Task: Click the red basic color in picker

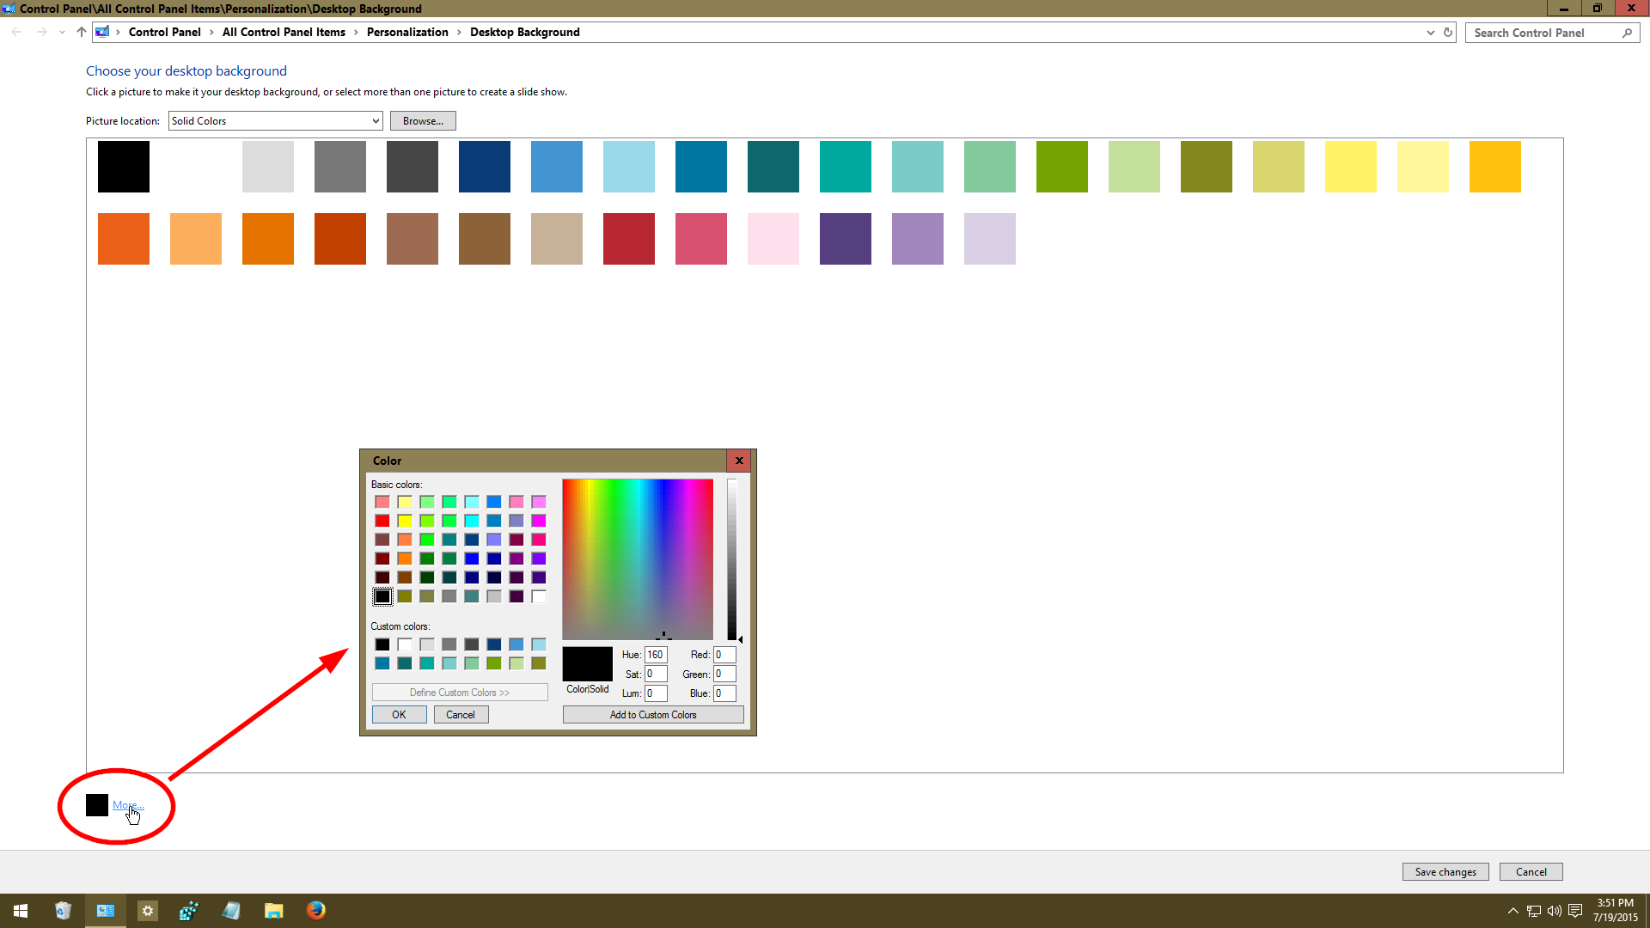Action: pos(382,520)
